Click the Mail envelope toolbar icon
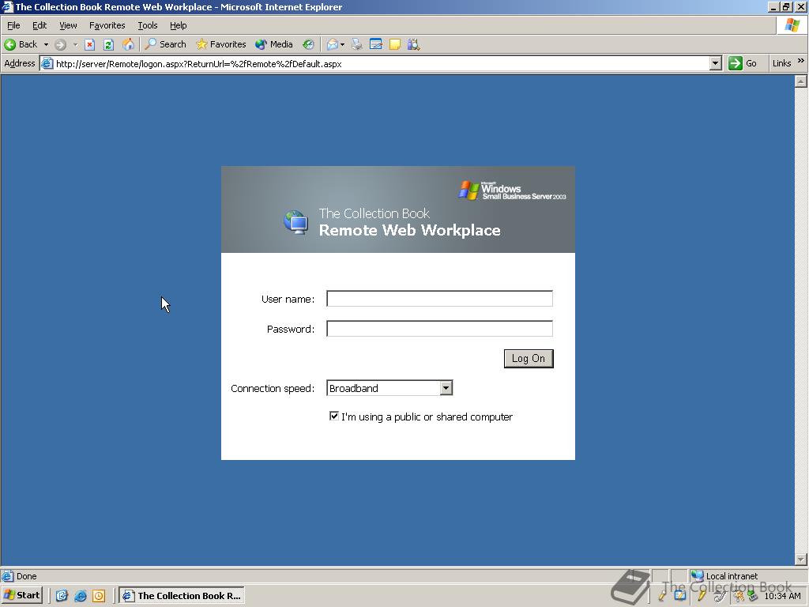The height and width of the screenshot is (607, 809). (333, 44)
